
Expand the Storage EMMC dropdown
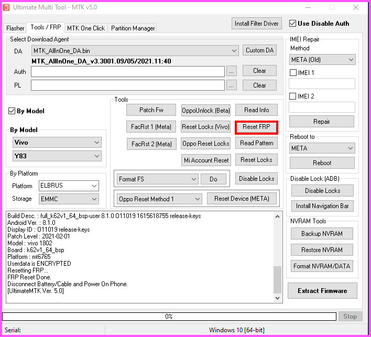pos(69,199)
